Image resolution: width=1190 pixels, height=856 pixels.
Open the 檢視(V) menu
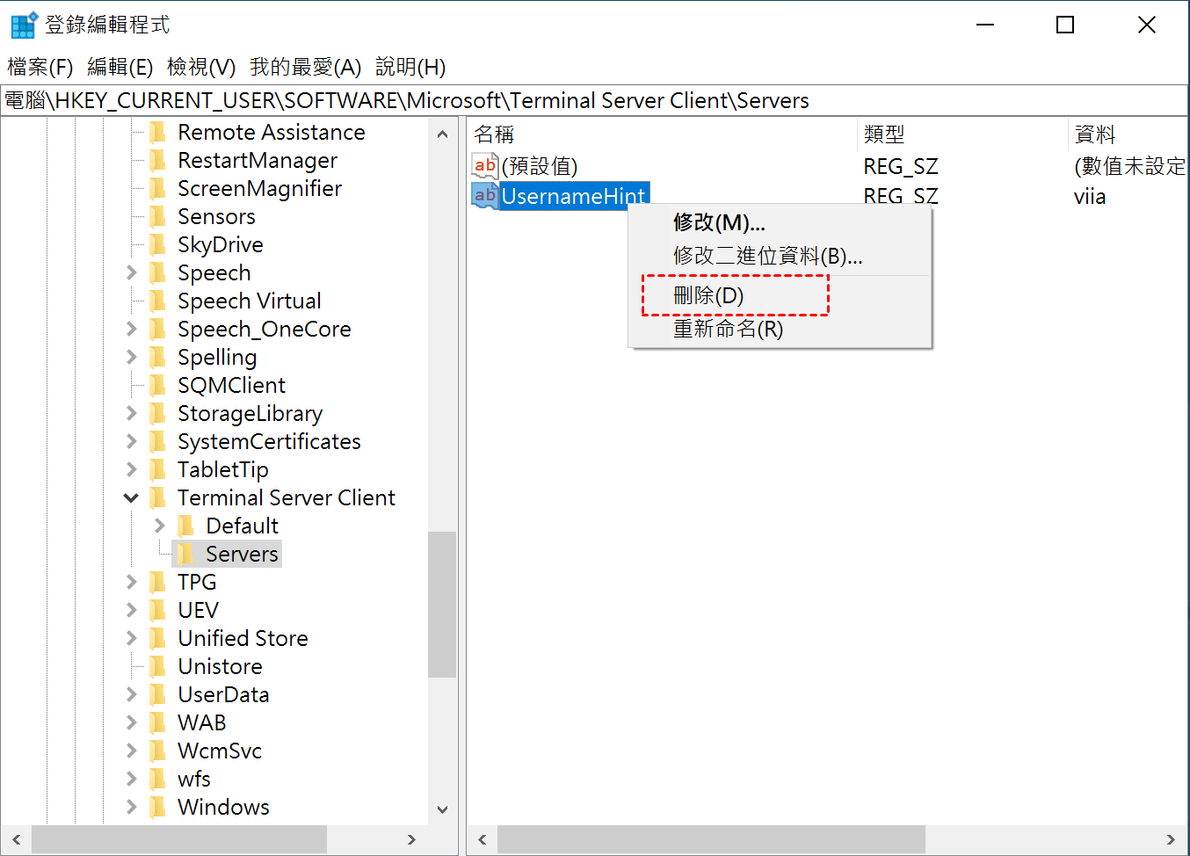201,67
